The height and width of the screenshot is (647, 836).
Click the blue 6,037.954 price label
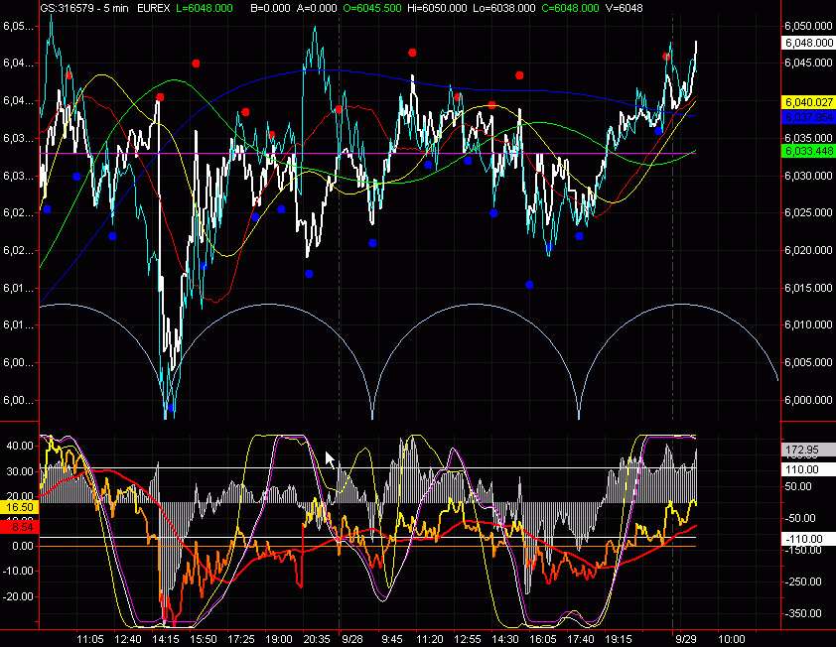point(809,117)
